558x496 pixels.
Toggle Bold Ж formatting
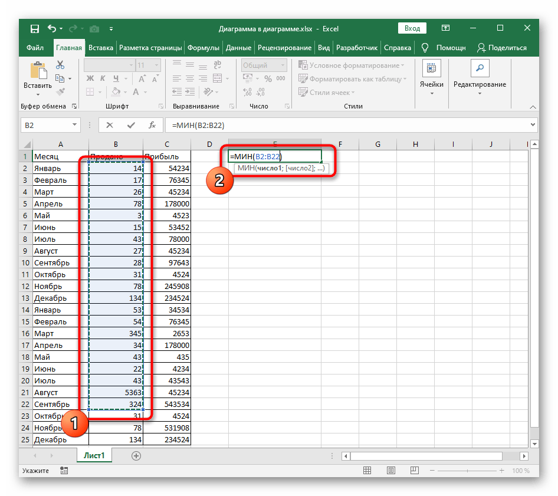pos(90,78)
